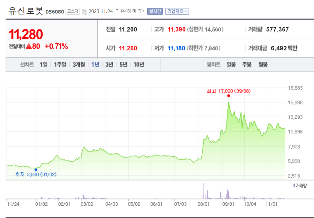314x218 pixels.
Task: Switch chart to 10년 period
Action: click(139, 65)
